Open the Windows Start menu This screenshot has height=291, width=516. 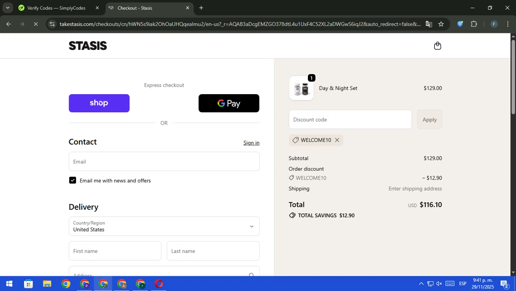click(9, 284)
